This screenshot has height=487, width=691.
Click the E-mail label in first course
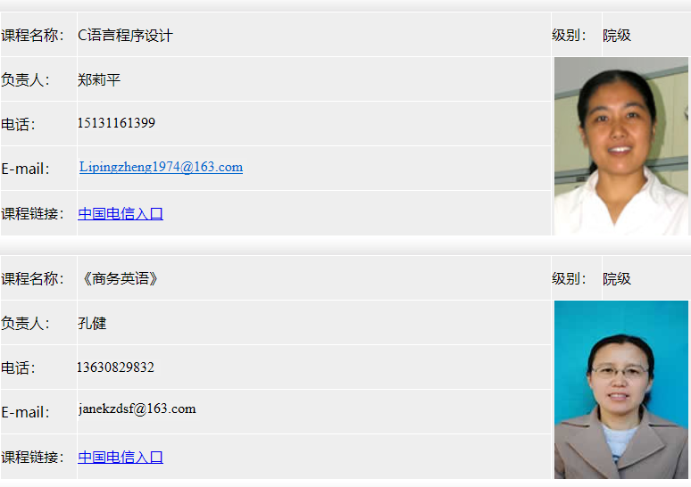tap(26, 169)
